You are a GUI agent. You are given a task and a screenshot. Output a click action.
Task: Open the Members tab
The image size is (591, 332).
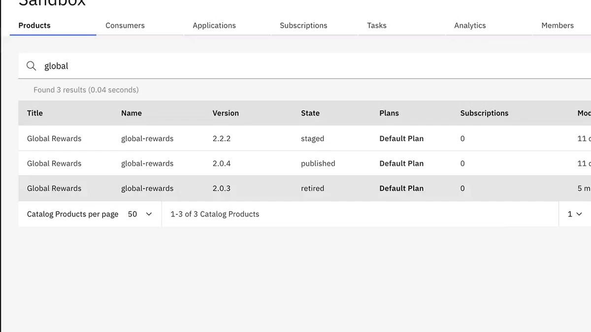(x=558, y=26)
